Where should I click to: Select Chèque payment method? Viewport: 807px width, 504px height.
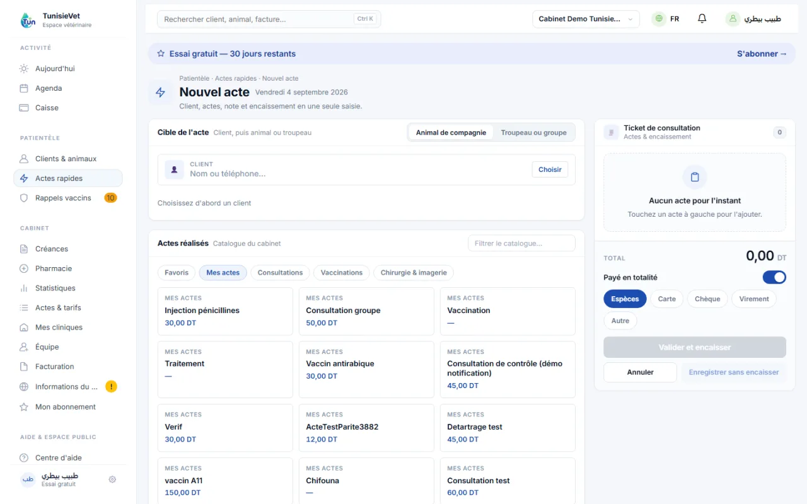coord(707,299)
